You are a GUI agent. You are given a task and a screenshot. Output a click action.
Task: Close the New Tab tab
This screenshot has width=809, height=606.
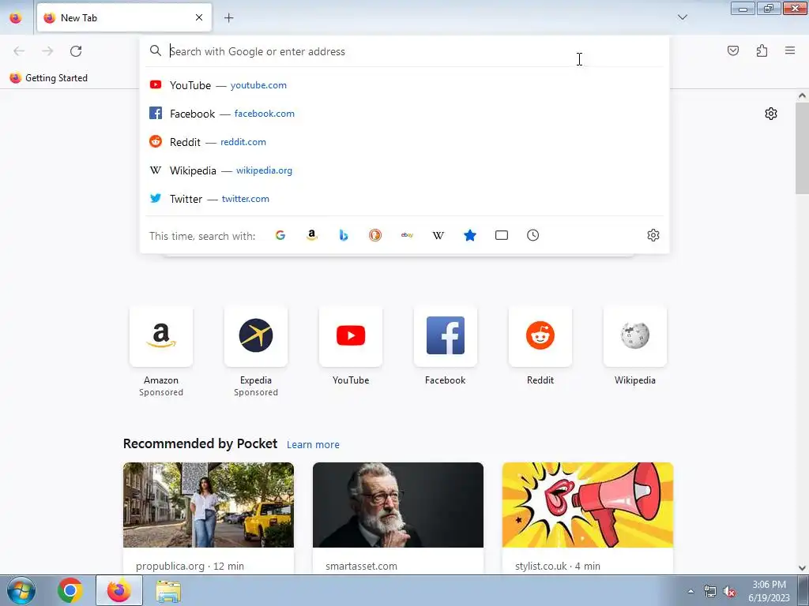(x=199, y=17)
